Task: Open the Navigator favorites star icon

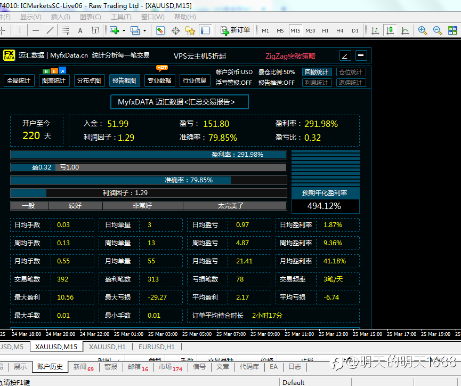Action: [190, 30]
